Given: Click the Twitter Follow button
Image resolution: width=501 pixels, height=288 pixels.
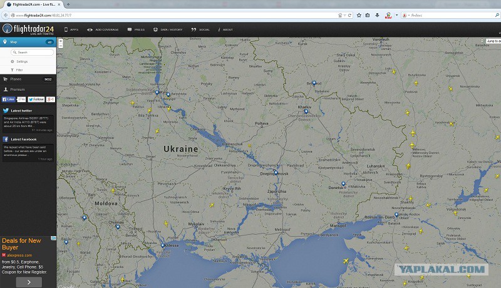Looking at the screenshot, I should pos(36,100).
